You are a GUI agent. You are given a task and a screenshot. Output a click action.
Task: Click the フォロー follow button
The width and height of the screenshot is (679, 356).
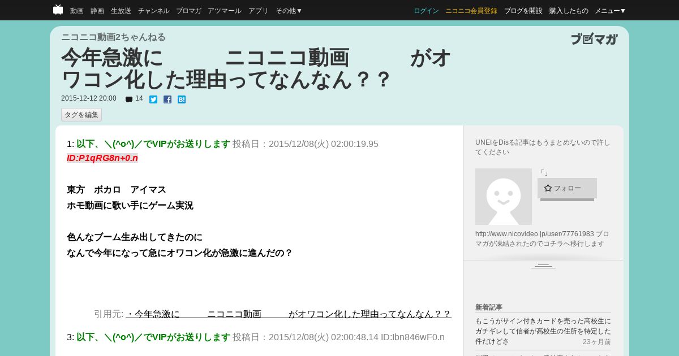(567, 188)
